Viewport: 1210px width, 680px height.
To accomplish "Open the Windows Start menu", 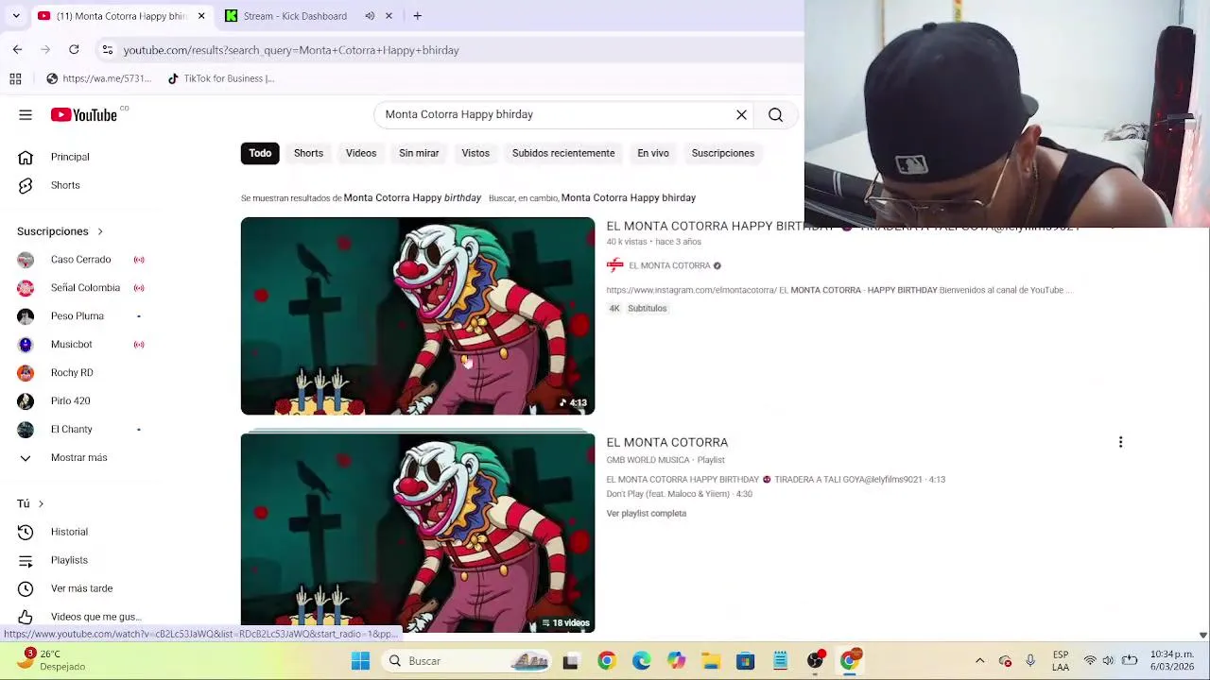I will pos(360,661).
